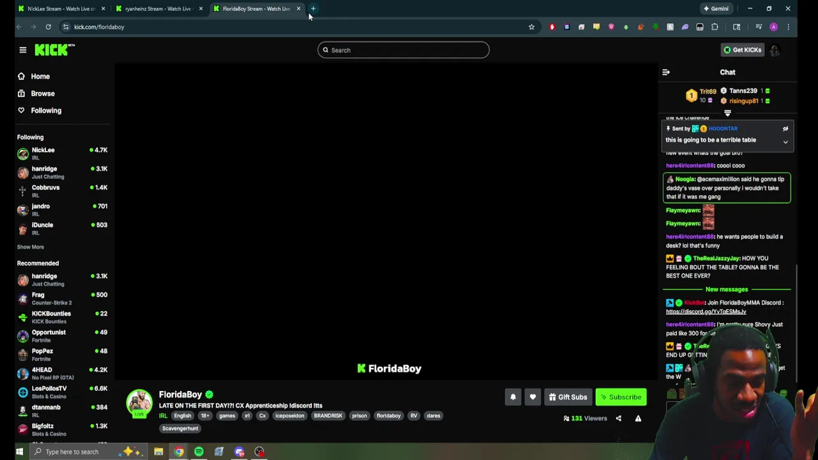Image resolution: width=818 pixels, height=460 pixels.
Task: Open the share stream icon
Action: pos(618,418)
